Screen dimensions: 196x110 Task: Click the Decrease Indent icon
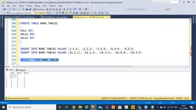(x=99, y=13)
